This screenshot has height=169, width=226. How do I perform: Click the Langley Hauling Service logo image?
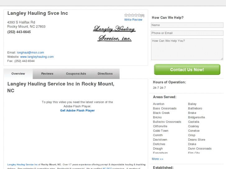click(x=114, y=34)
